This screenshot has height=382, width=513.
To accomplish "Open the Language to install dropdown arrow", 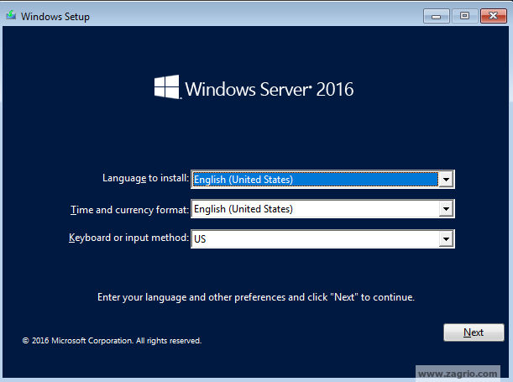I will click(446, 179).
